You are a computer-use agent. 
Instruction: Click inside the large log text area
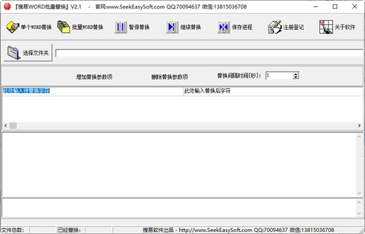pyautogui.click(x=179, y=165)
